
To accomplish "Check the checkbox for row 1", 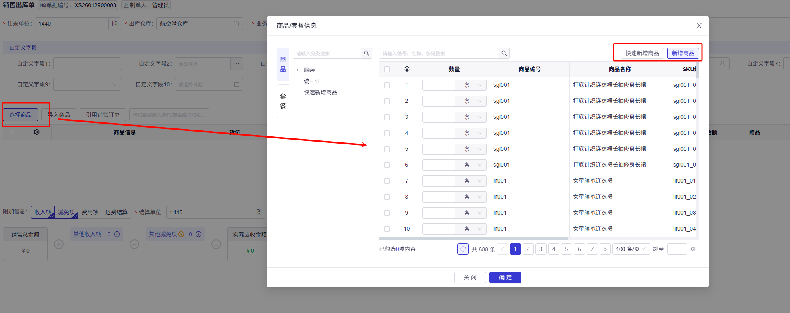I will [387, 85].
